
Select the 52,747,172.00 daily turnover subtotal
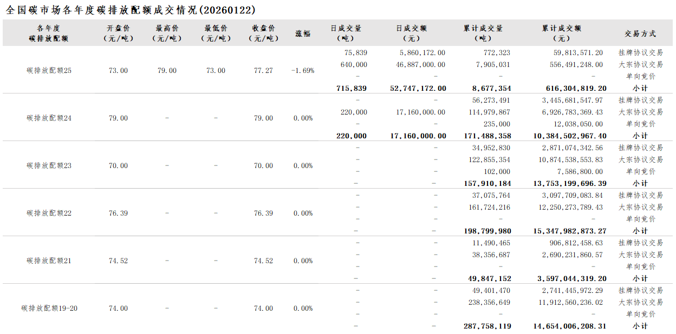click(x=418, y=89)
